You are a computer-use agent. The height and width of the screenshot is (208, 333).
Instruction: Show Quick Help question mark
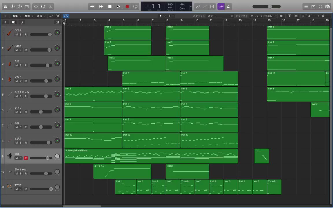20,6
